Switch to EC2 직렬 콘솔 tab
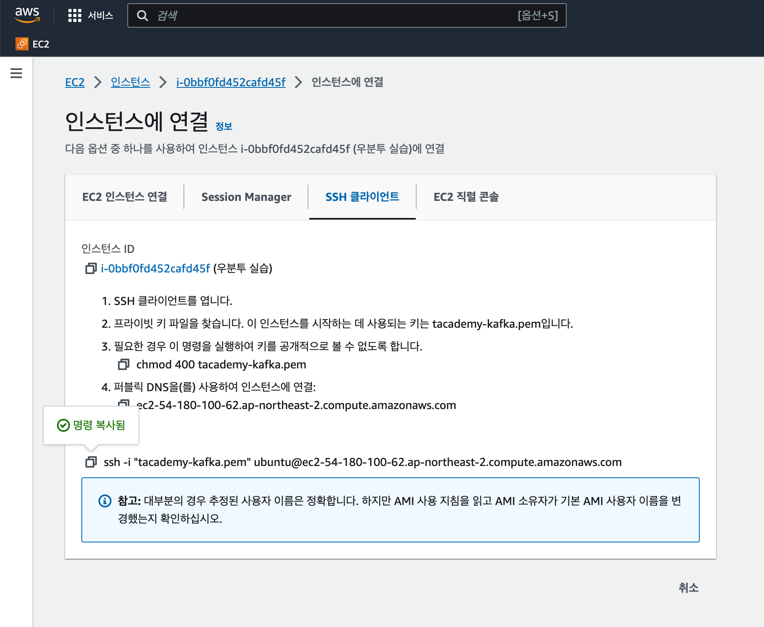This screenshot has width=764, height=627. pos(466,197)
